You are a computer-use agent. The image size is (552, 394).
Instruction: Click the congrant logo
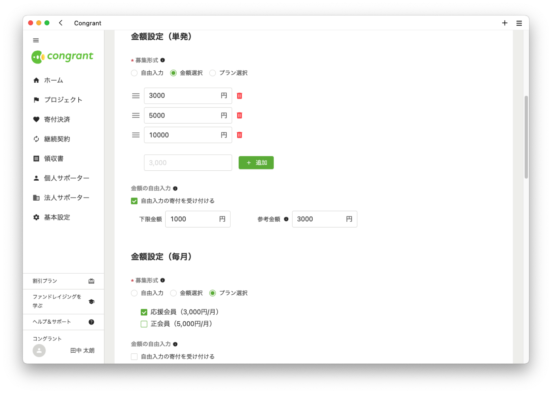click(x=62, y=57)
